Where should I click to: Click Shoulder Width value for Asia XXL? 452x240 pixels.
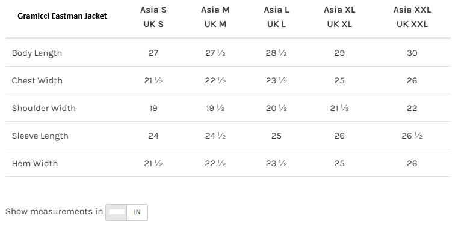tap(412, 108)
